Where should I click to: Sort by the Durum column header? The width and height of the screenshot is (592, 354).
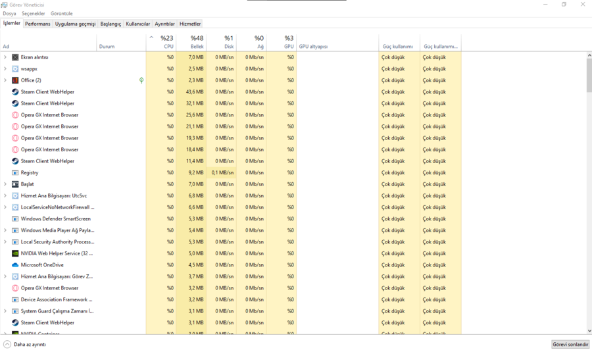pyautogui.click(x=121, y=42)
